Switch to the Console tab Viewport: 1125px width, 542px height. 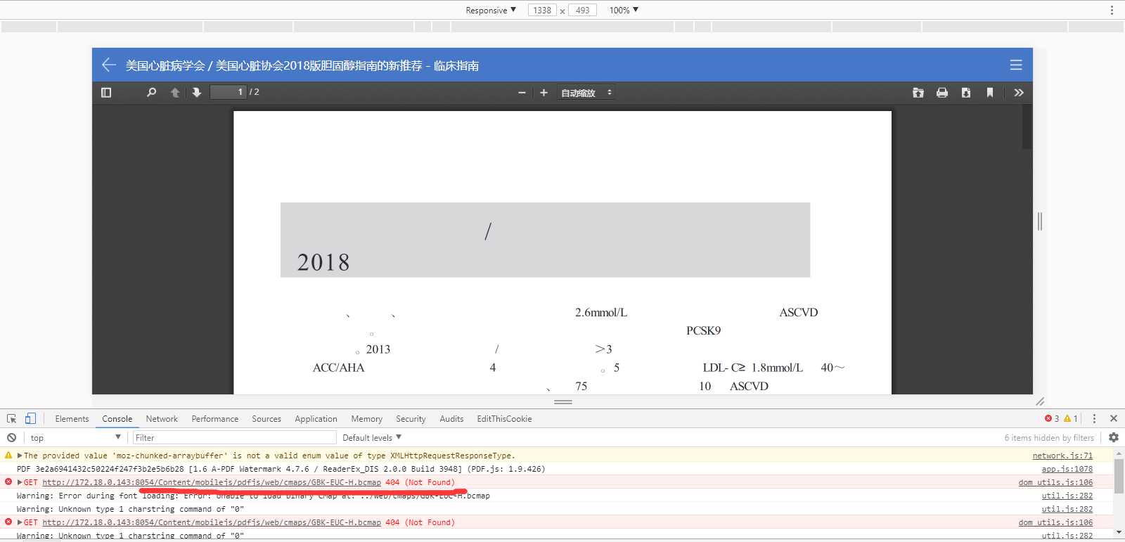pos(117,419)
